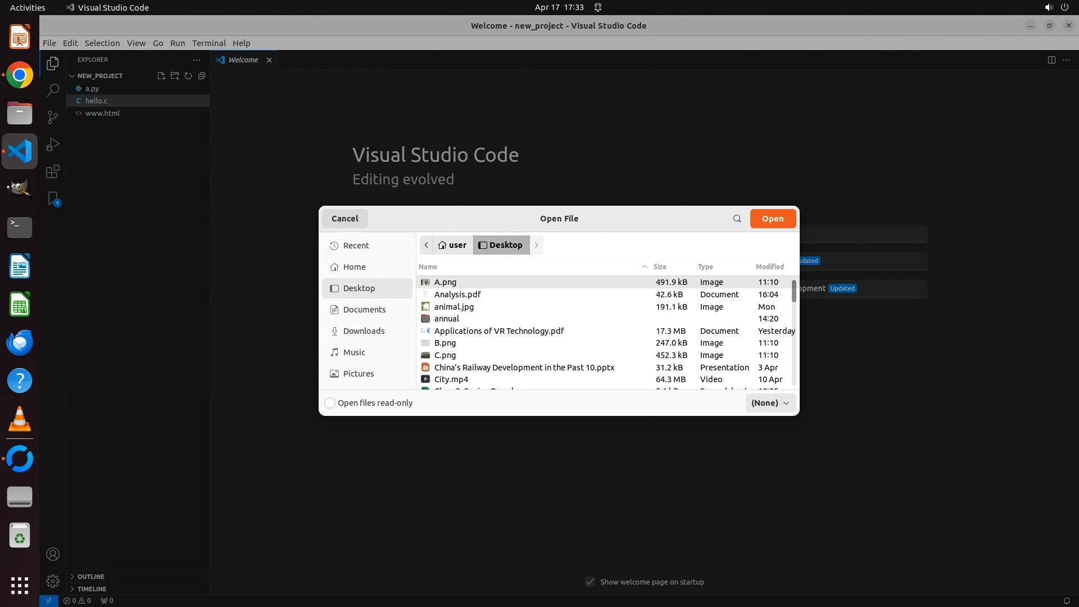Open the Extensions view icon
This screenshot has height=607, width=1079.
(53, 172)
